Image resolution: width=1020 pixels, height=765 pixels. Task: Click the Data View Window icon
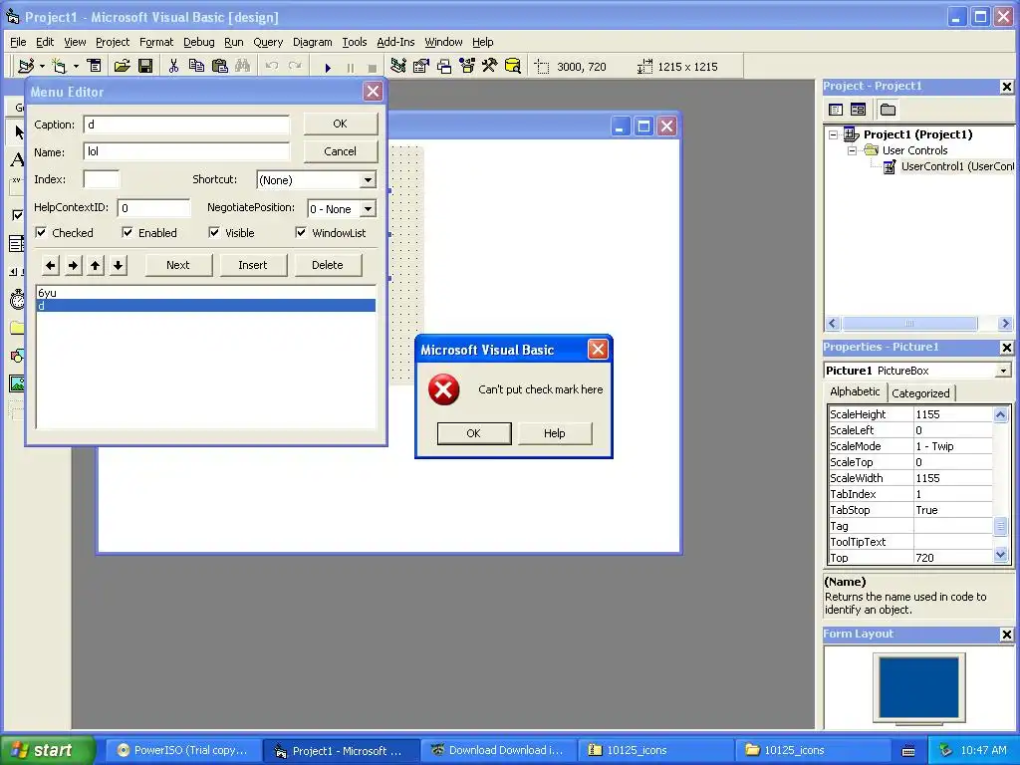[x=513, y=67]
